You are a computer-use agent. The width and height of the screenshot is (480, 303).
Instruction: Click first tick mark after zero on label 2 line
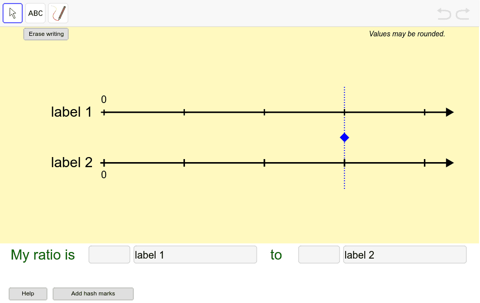point(184,163)
